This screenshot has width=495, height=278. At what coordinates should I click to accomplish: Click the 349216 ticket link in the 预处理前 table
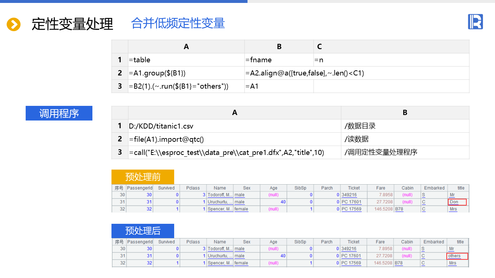point(349,195)
